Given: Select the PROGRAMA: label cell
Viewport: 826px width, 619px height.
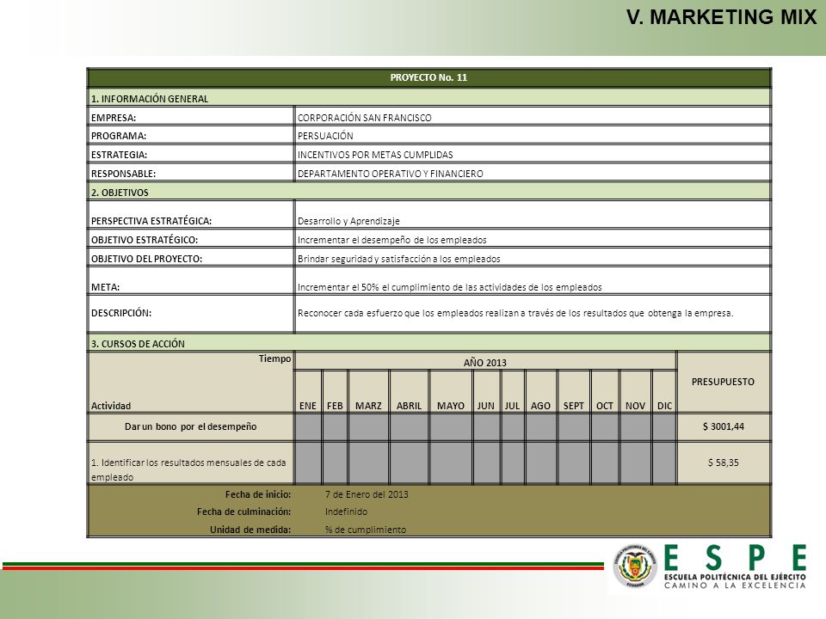Looking at the screenshot, I should point(191,135).
